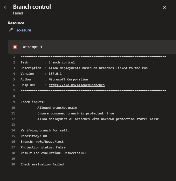The width and height of the screenshot is (176, 181).
Task: Collapse the Attempt 1 log section
Action: [92, 47]
